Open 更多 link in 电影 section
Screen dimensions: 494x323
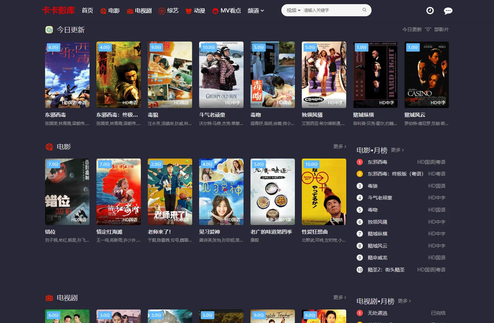[x=340, y=146]
